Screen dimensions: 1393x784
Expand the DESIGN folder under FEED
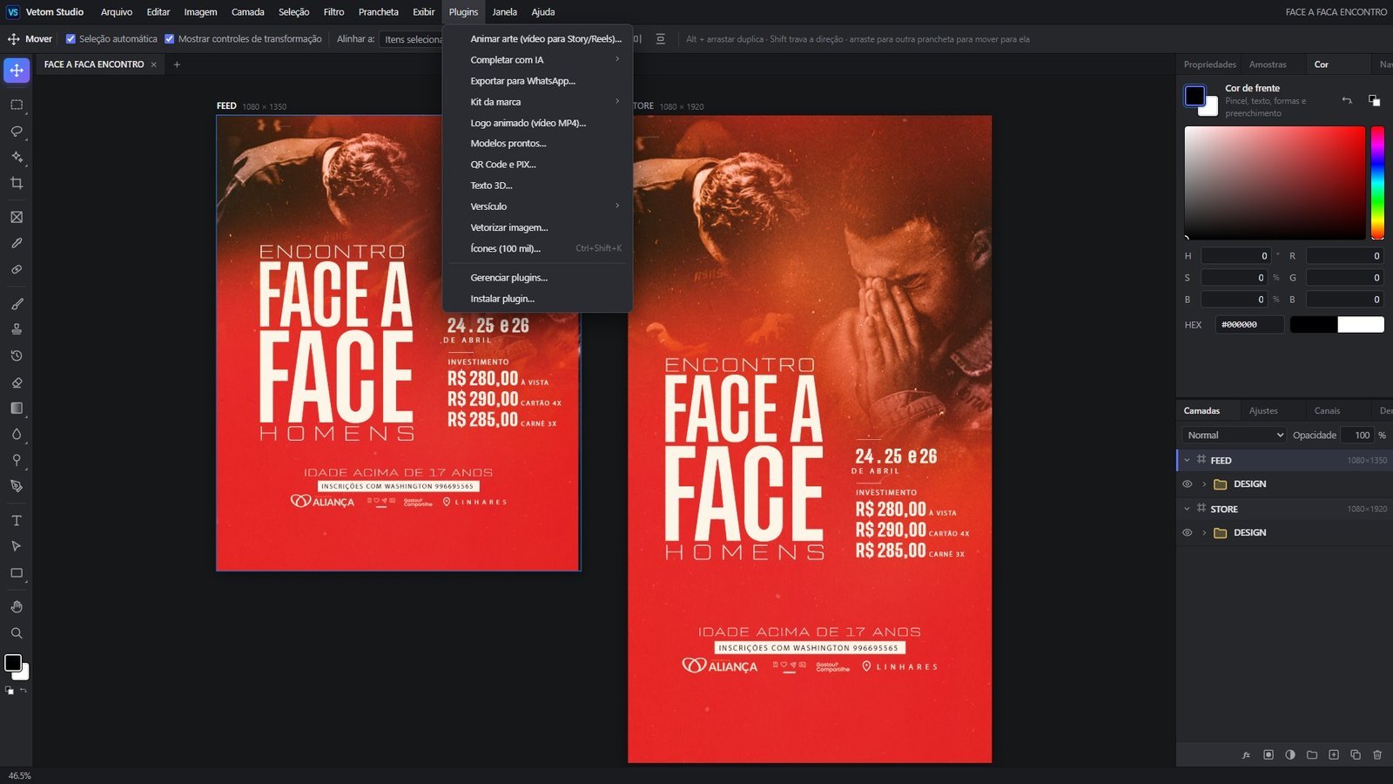pos(1204,483)
